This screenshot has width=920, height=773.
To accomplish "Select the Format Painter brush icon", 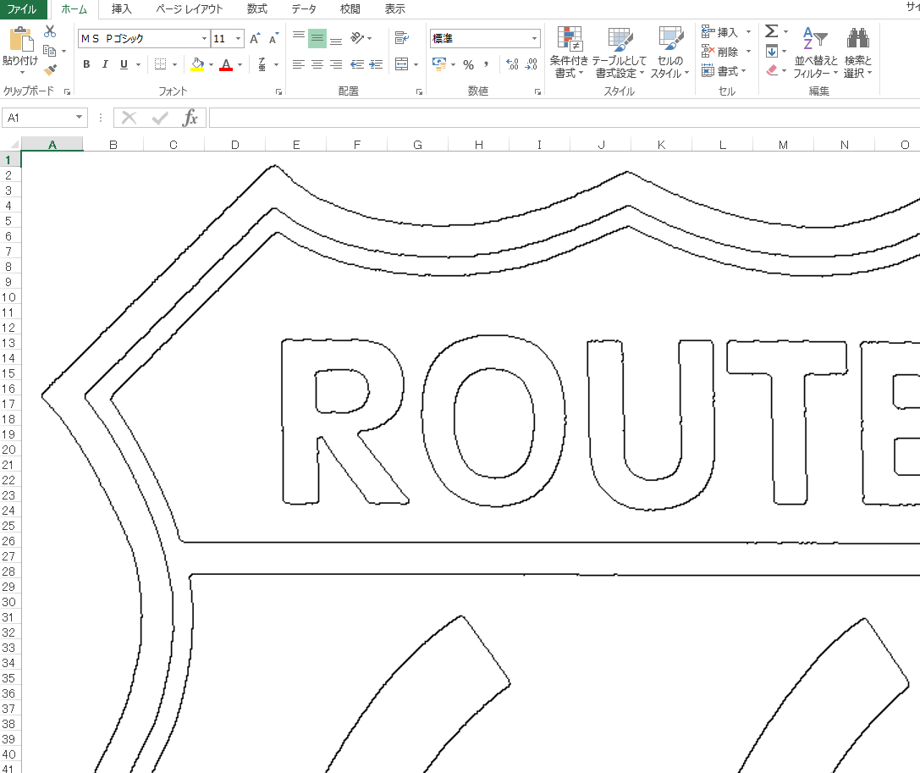I will [50, 69].
